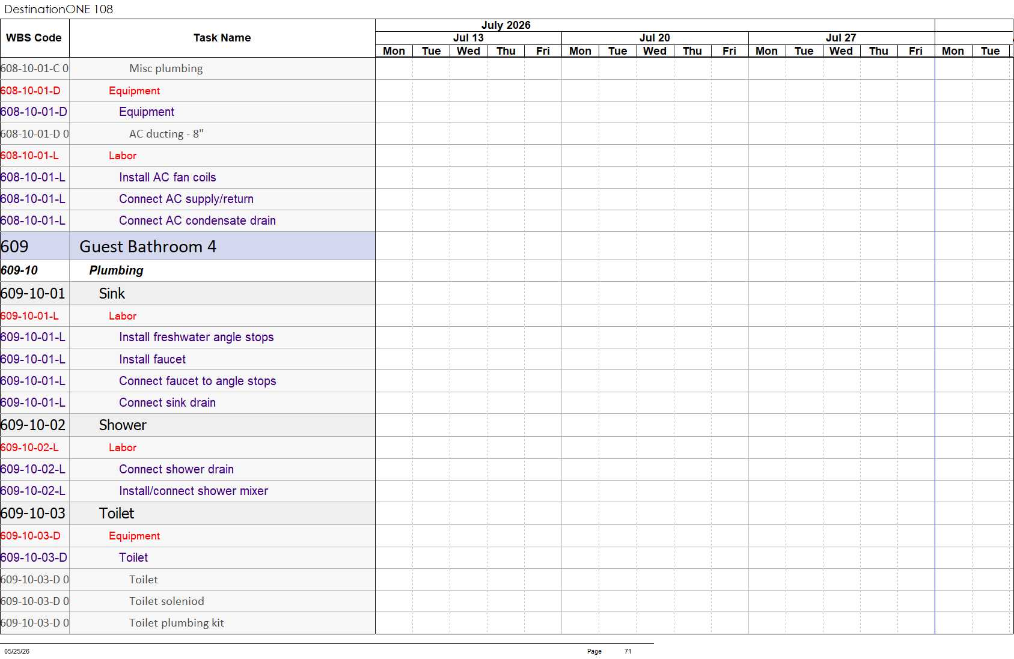Select the July 2026 month header
This screenshot has width=1014, height=659.
pos(505,25)
